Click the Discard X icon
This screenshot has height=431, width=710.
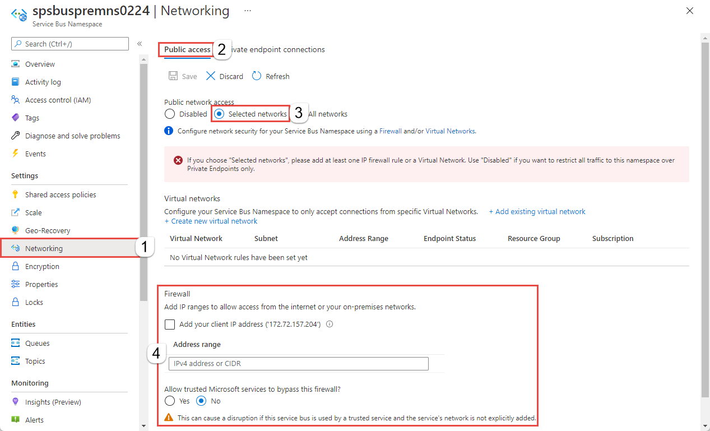211,76
